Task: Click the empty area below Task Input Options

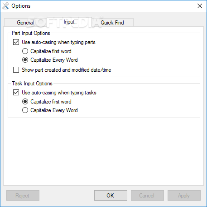Action: tap(103, 151)
